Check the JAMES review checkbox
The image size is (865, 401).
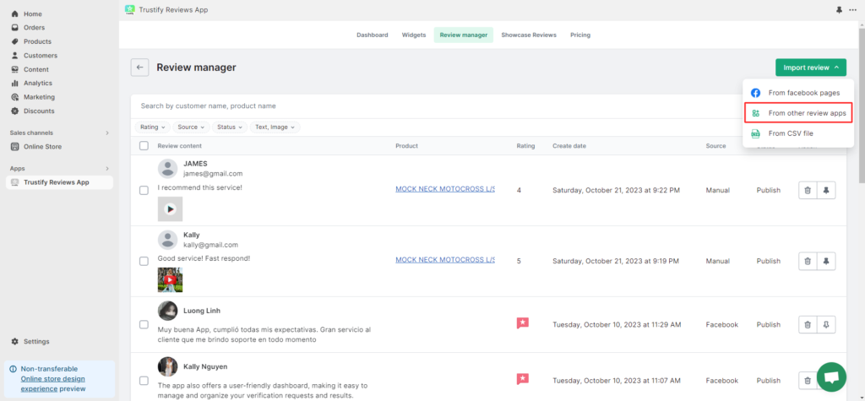(144, 190)
